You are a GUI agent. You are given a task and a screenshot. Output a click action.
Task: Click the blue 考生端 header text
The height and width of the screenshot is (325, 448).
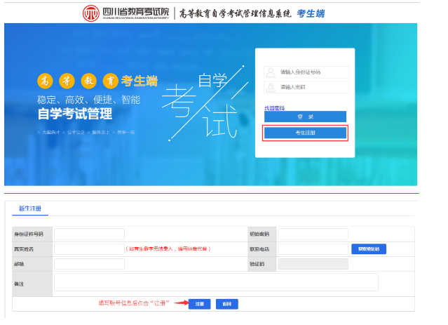[311, 13]
